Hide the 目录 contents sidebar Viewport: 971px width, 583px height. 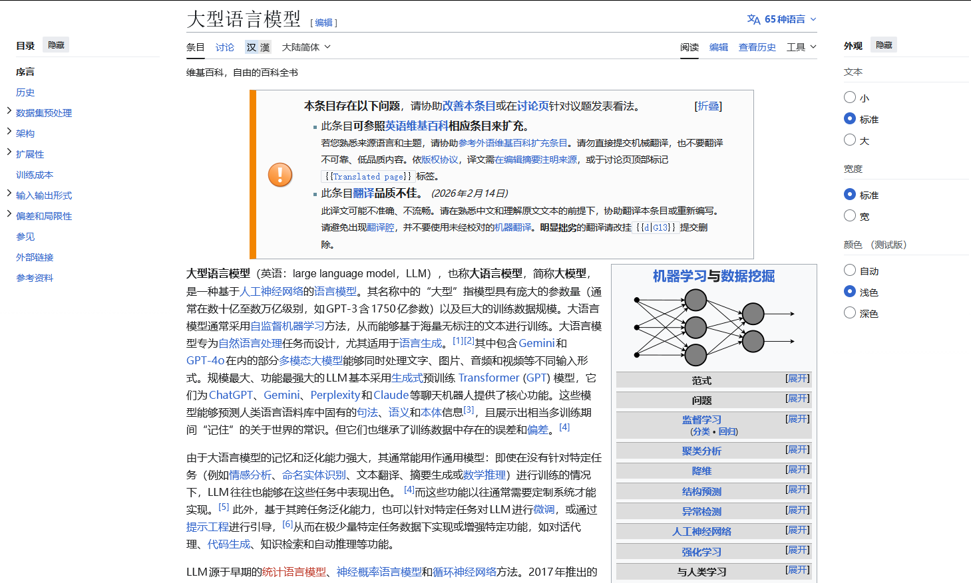pyautogui.click(x=56, y=45)
